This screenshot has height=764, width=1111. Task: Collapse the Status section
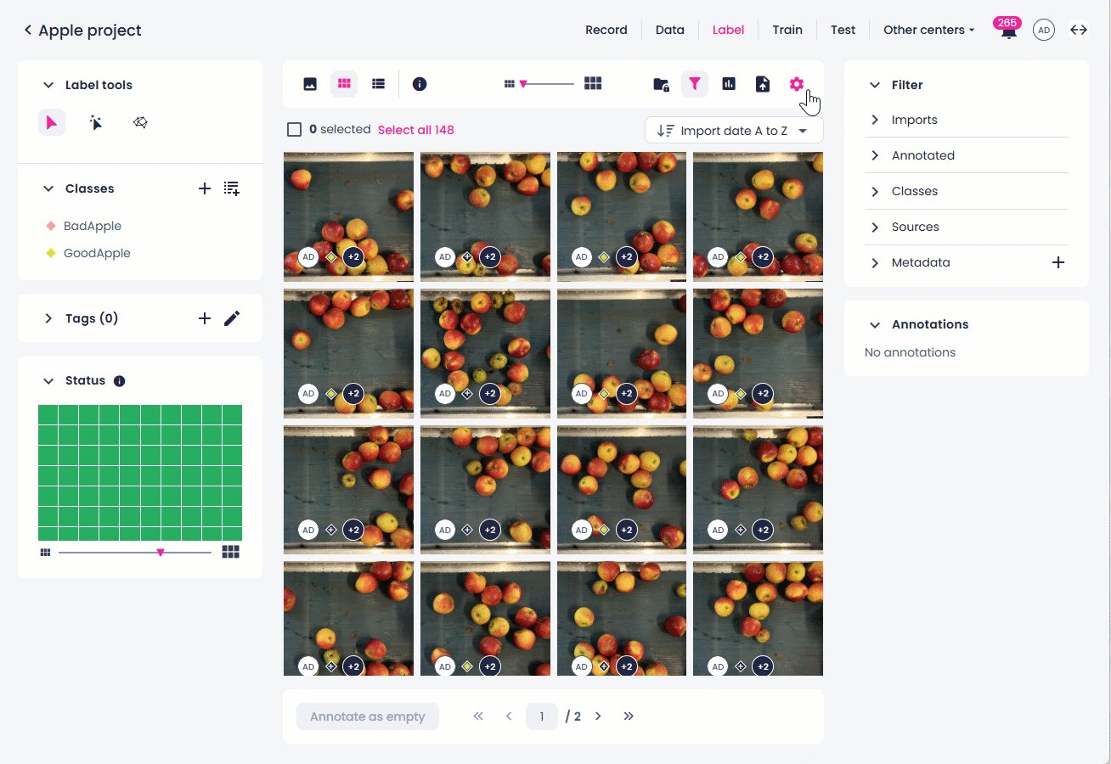(48, 381)
